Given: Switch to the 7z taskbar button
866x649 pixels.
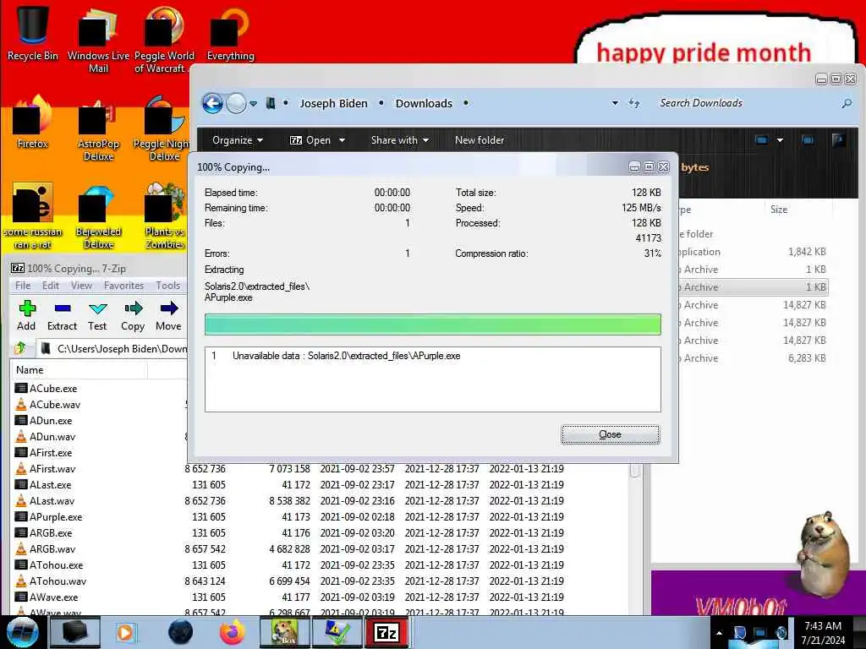Looking at the screenshot, I should [386, 632].
